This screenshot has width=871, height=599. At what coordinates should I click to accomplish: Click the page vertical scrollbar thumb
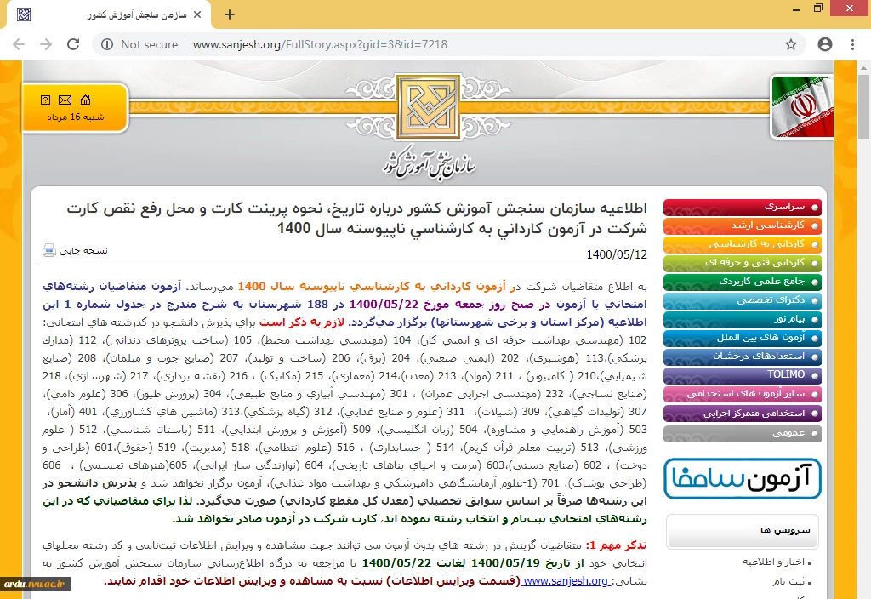863,106
